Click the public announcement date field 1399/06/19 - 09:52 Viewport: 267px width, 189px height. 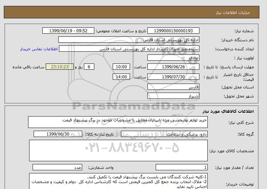68,31
